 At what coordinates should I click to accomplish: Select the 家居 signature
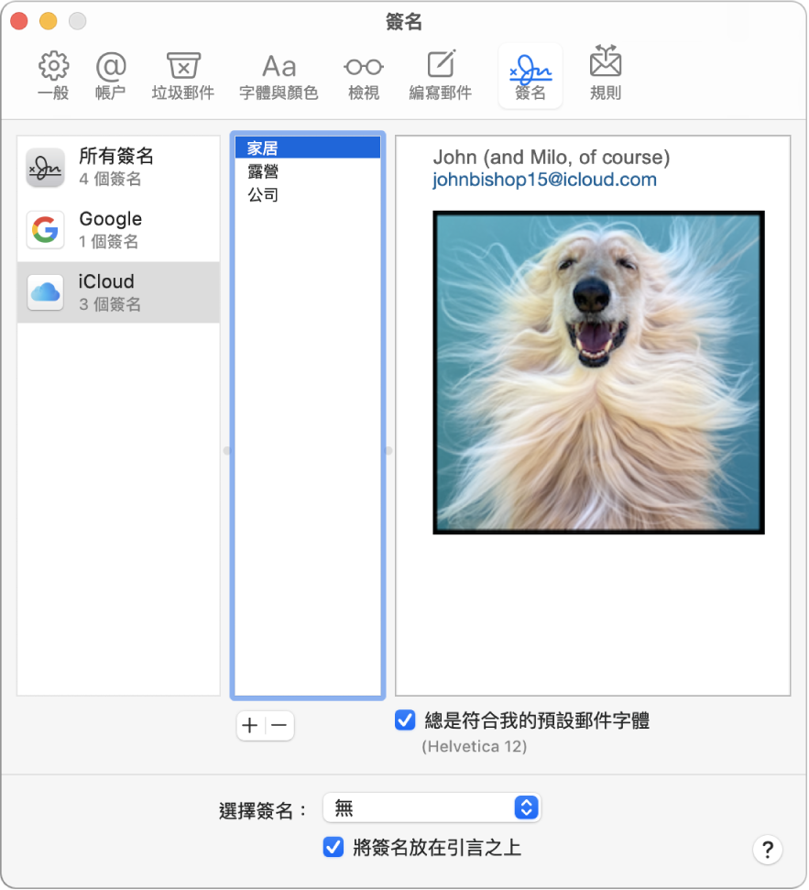pos(308,148)
